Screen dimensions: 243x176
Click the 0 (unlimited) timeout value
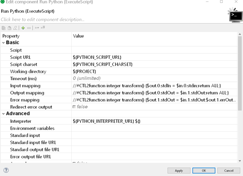pyautogui.click(x=86, y=78)
